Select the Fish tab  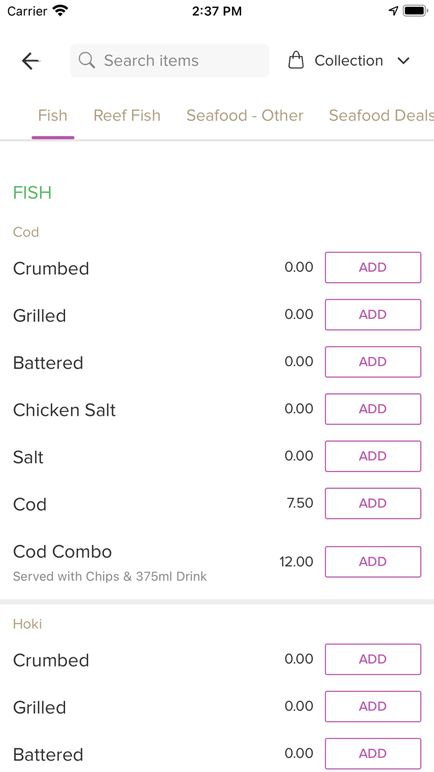[53, 115]
